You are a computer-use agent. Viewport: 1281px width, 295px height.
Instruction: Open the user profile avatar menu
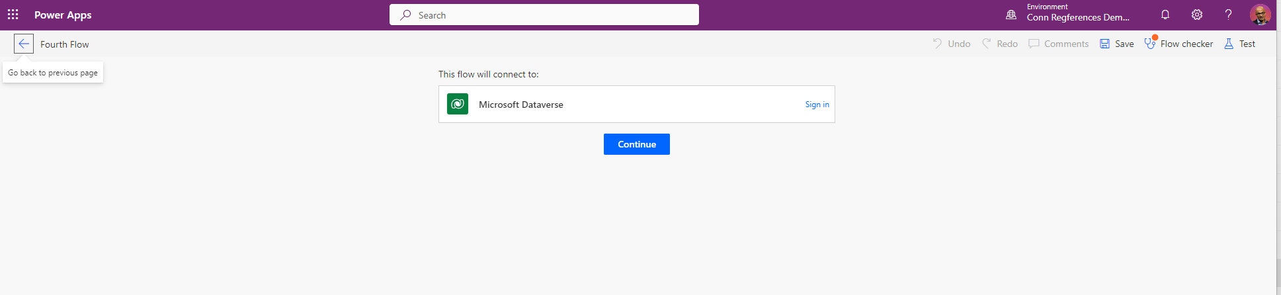pos(1260,15)
